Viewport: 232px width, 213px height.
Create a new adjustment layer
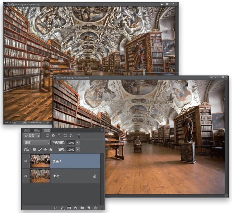pyautogui.click(x=76, y=208)
